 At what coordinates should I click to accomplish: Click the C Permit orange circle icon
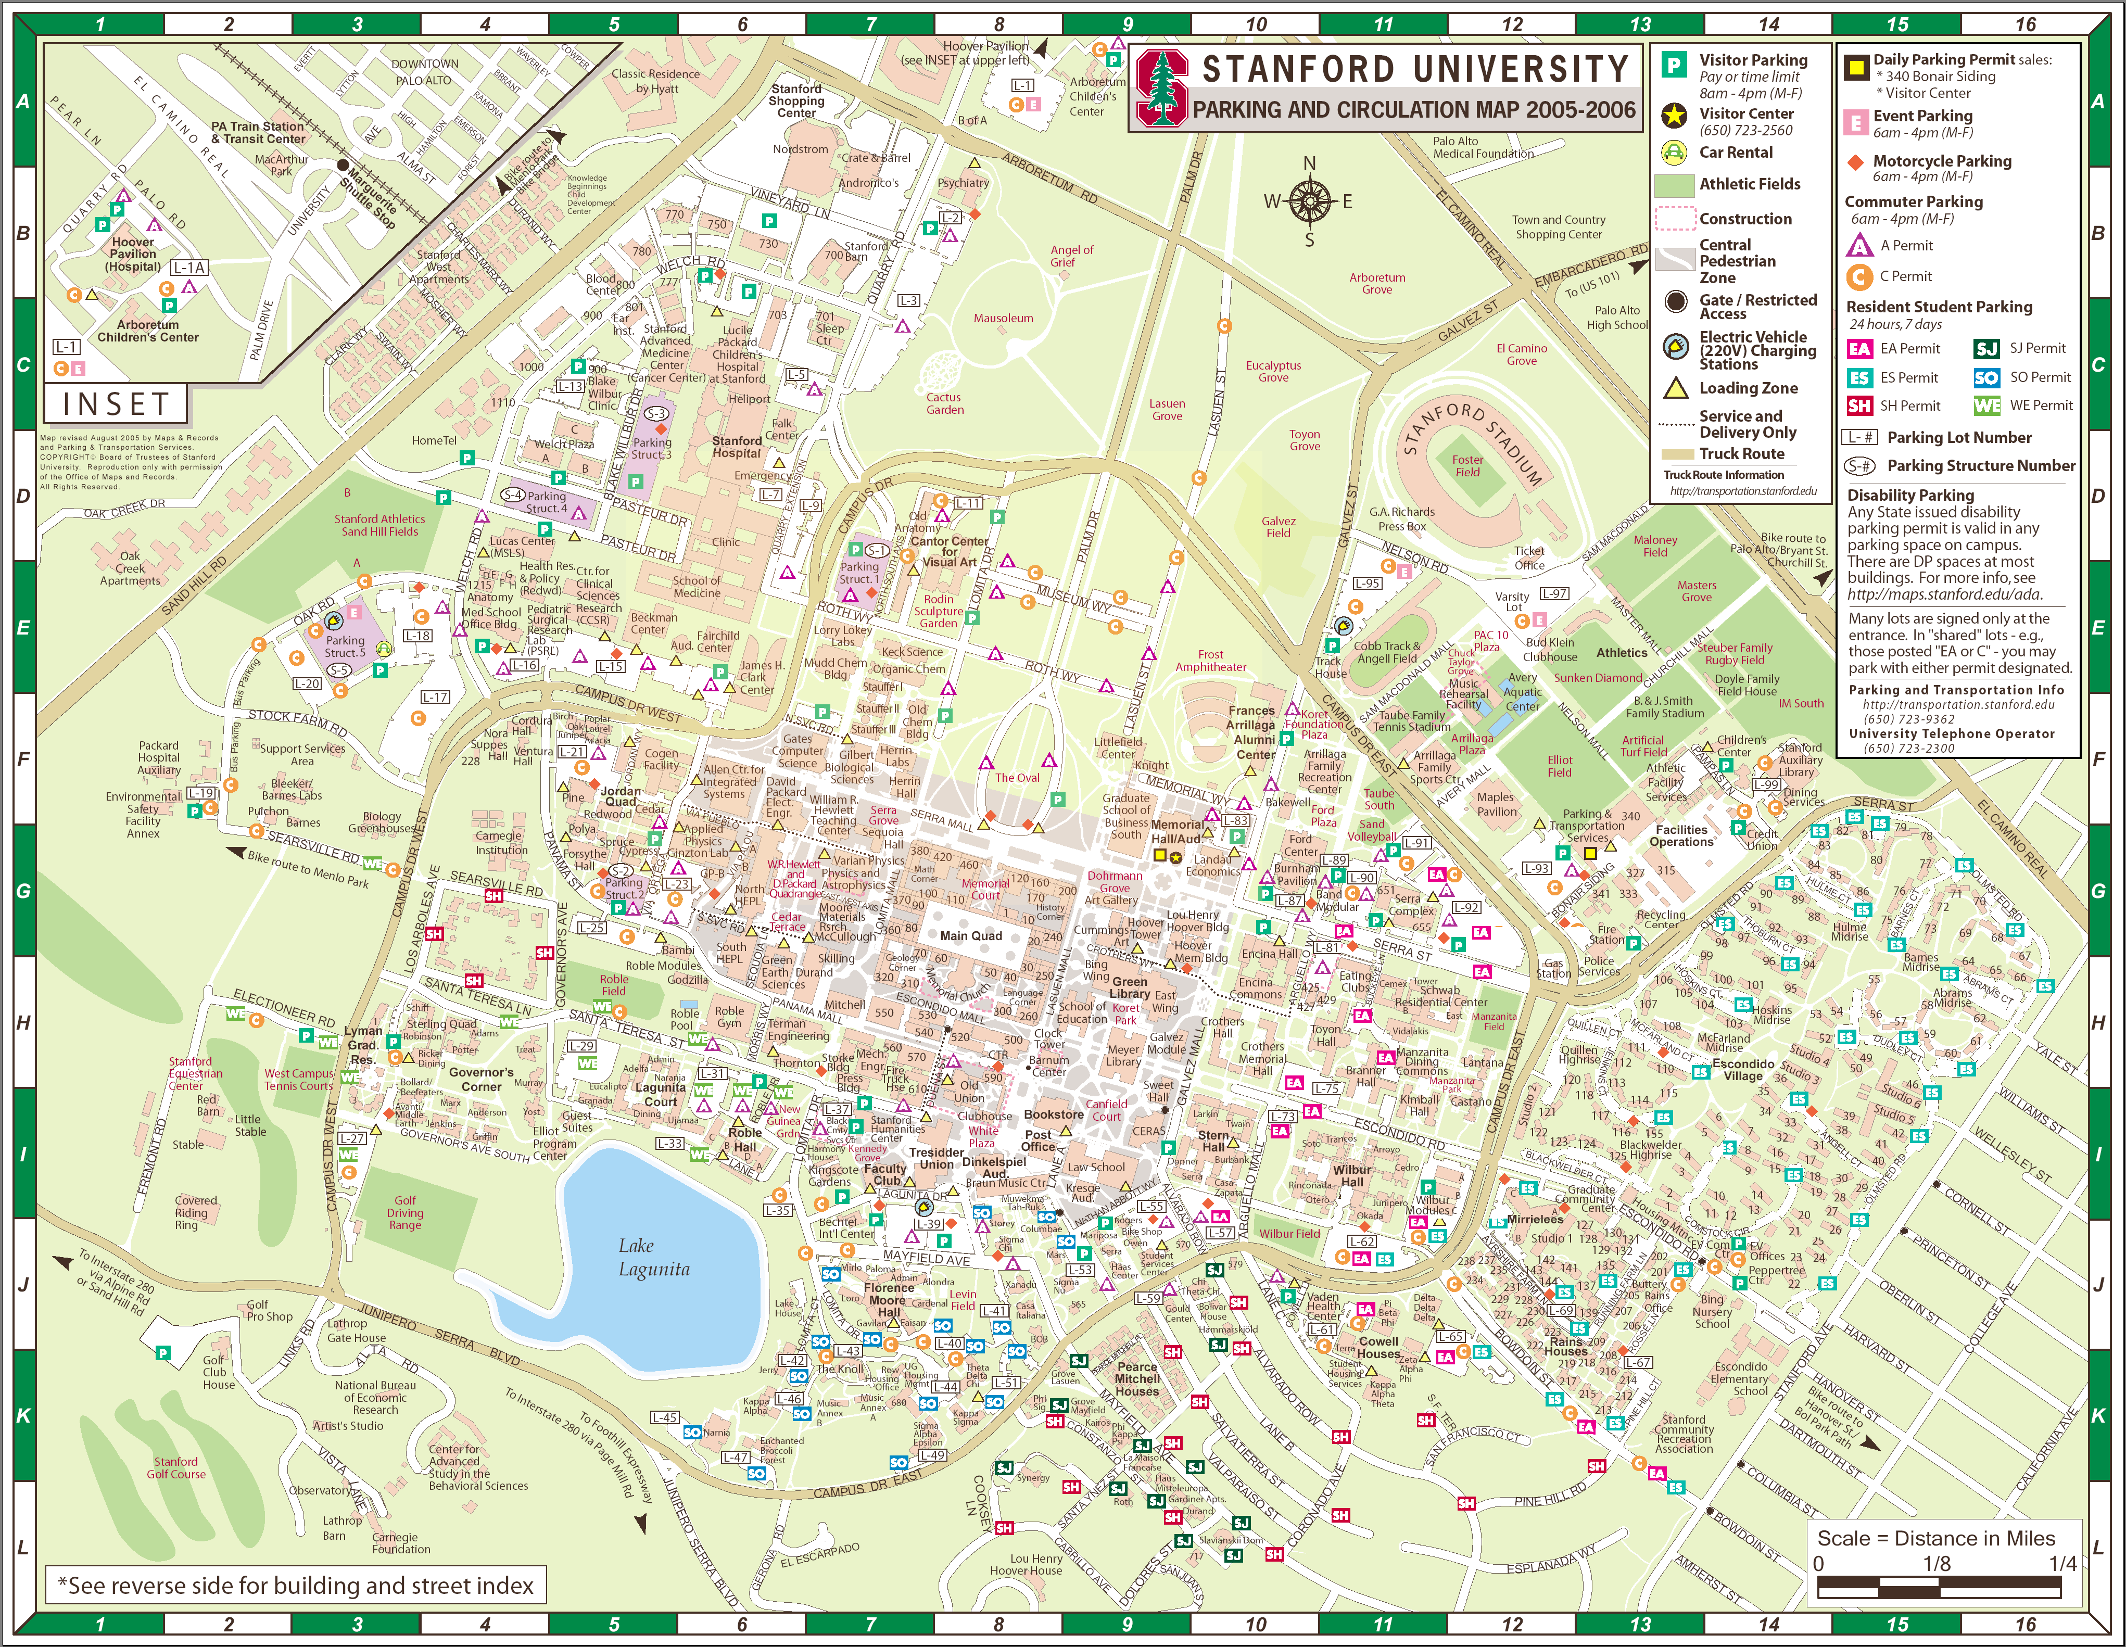coord(1859,276)
